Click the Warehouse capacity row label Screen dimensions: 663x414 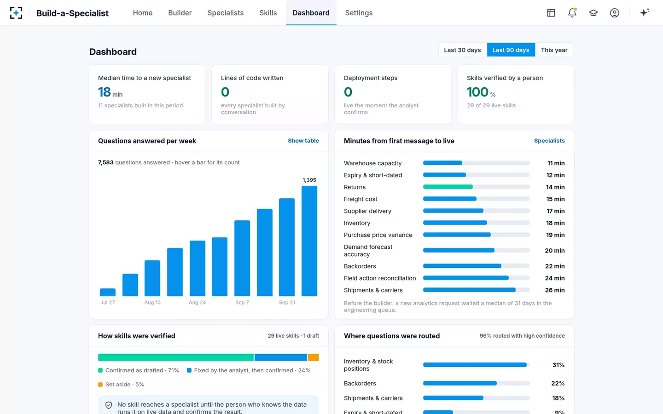coord(372,163)
